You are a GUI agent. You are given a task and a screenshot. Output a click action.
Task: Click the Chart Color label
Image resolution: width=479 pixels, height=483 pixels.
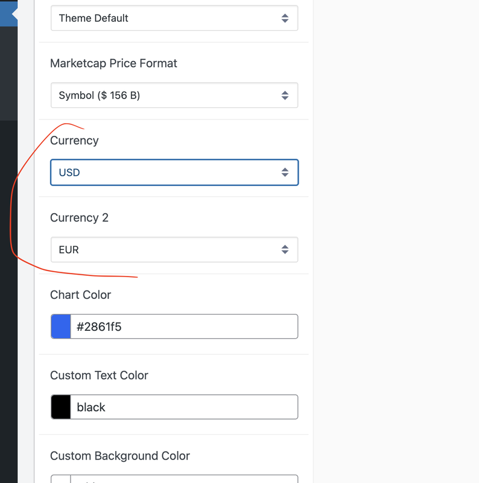tap(80, 295)
